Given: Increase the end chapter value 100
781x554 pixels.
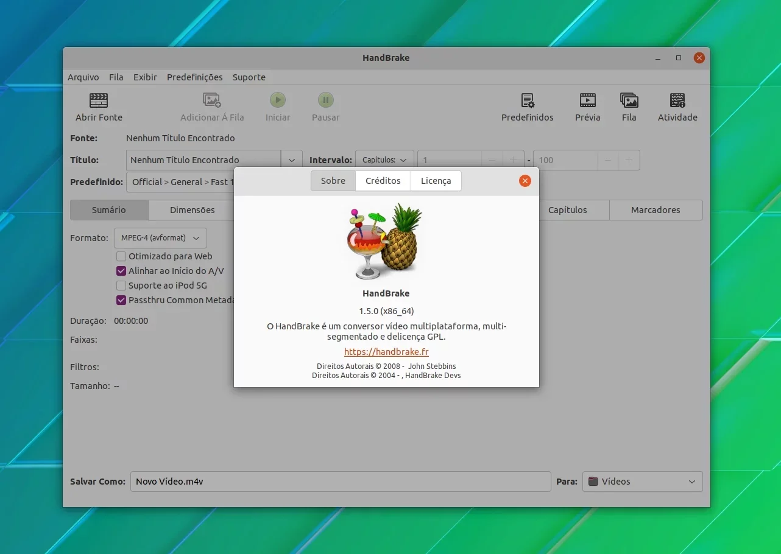Looking at the screenshot, I should point(629,160).
